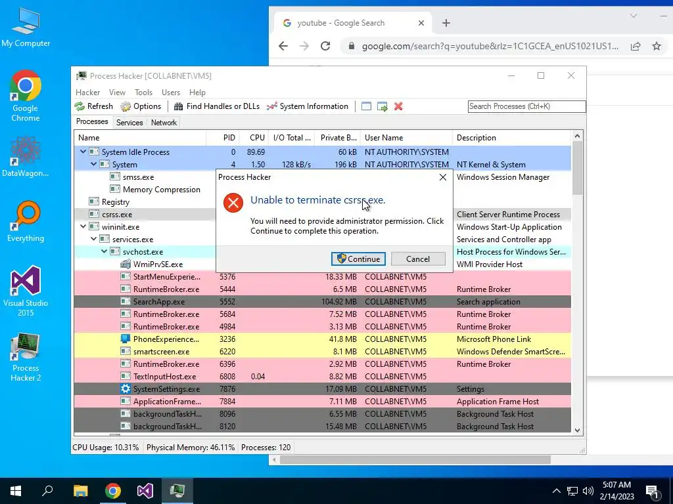Screen dimensions: 673x504
Task: Click Chrome icon in the taskbar
Action: click(113, 491)
